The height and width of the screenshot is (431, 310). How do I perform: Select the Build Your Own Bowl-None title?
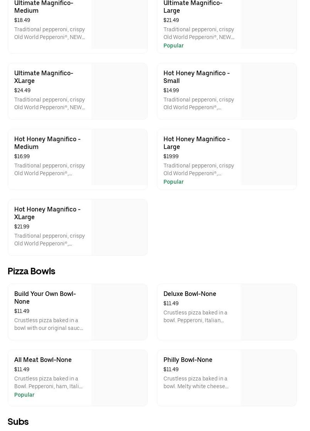[x=45, y=297]
